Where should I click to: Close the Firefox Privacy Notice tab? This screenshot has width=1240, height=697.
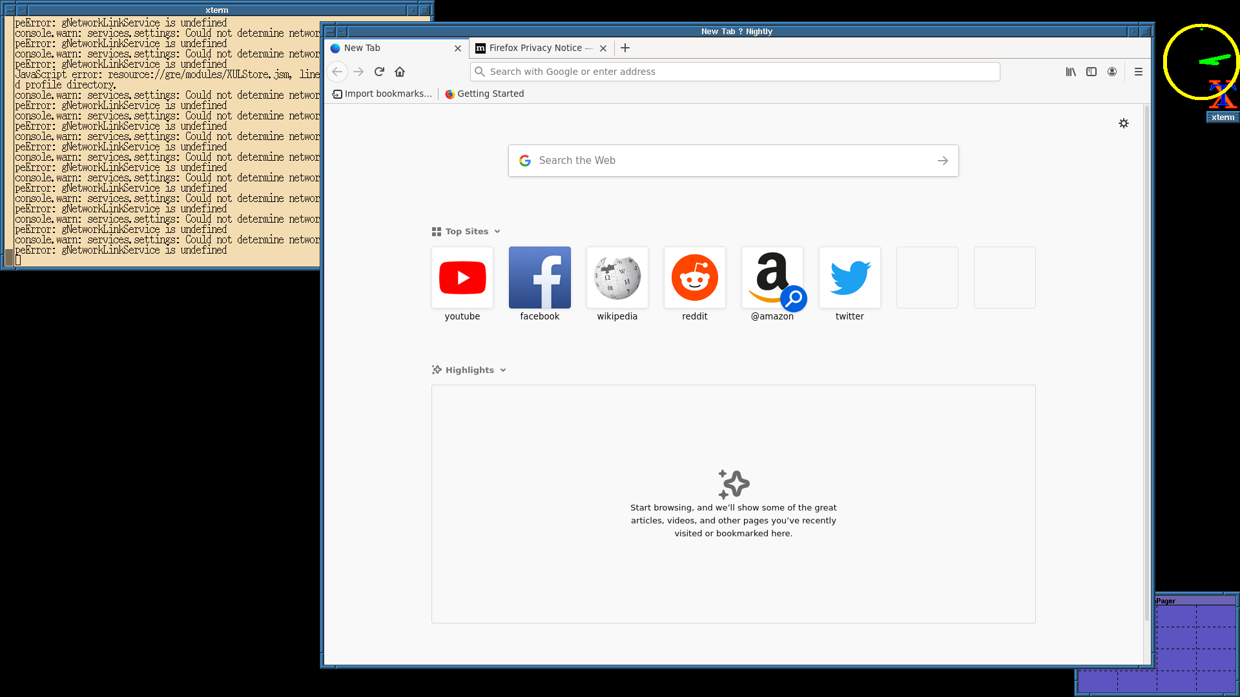tap(603, 48)
